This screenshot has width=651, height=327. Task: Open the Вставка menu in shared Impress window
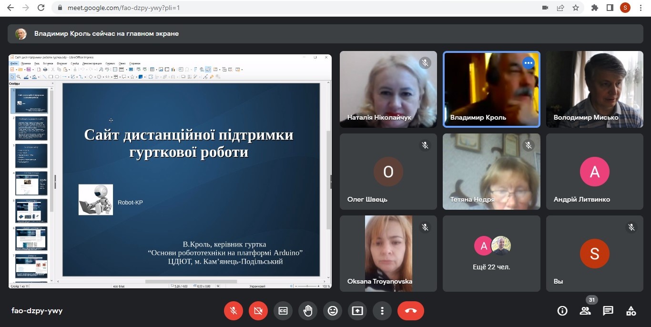pos(48,63)
